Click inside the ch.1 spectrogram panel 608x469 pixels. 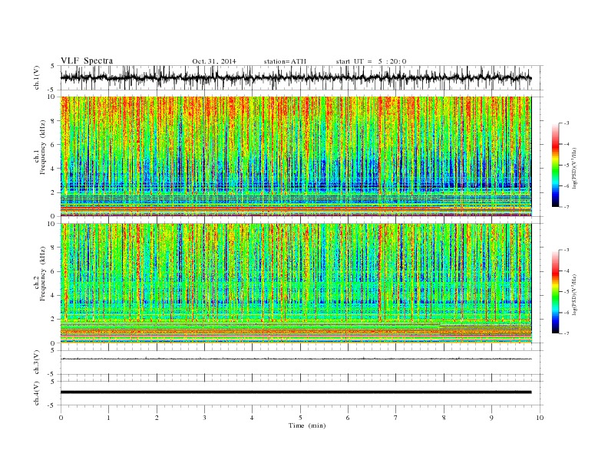pyautogui.click(x=296, y=156)
